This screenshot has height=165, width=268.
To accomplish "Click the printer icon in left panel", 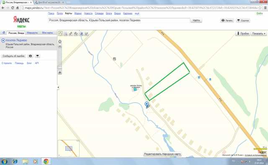I will 30,56.
